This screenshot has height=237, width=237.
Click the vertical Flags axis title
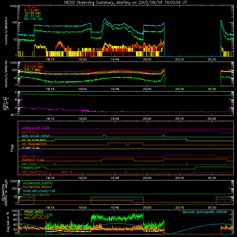coord(12,148)
